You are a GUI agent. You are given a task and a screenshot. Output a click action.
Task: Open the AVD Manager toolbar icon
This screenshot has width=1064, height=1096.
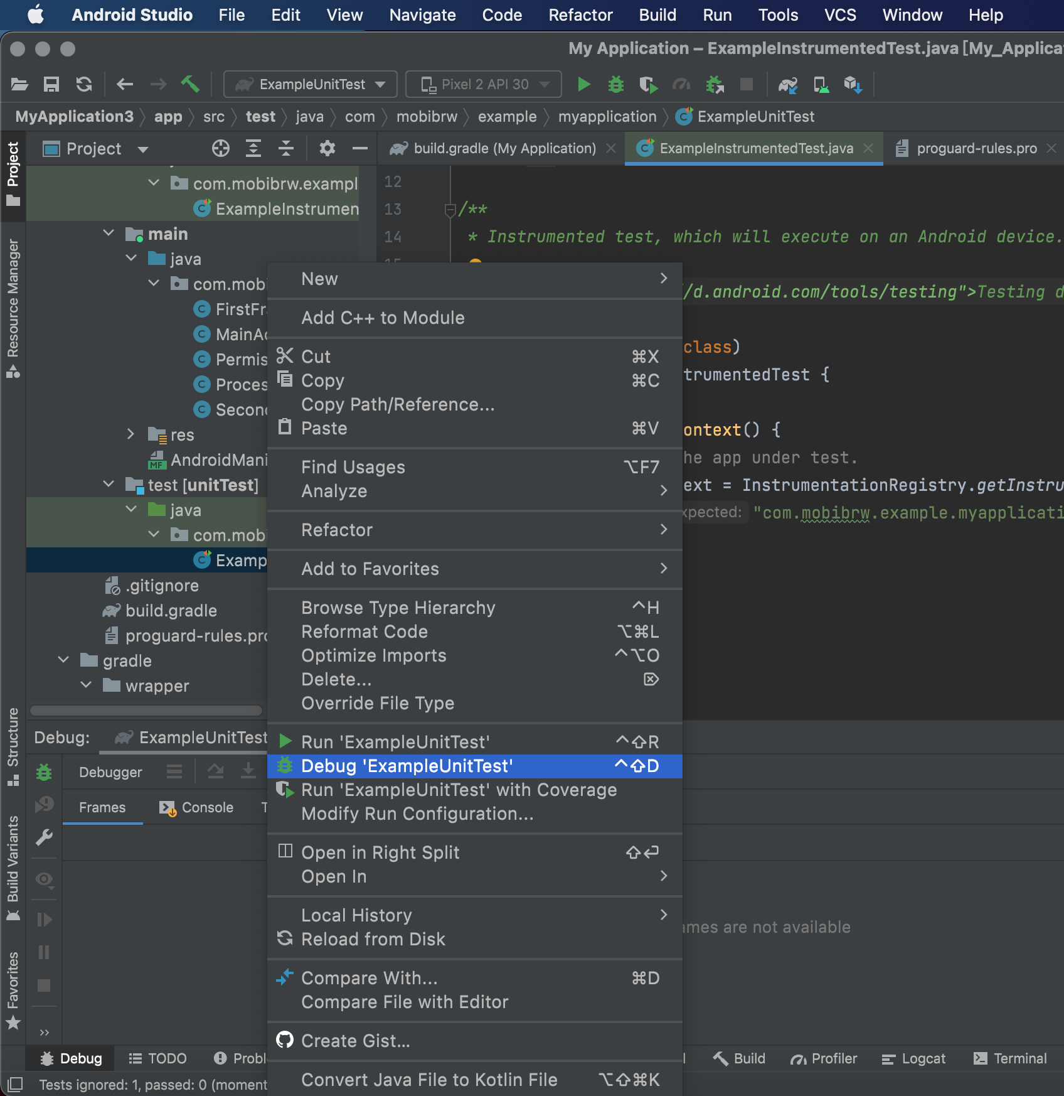(x=821, y=84)
